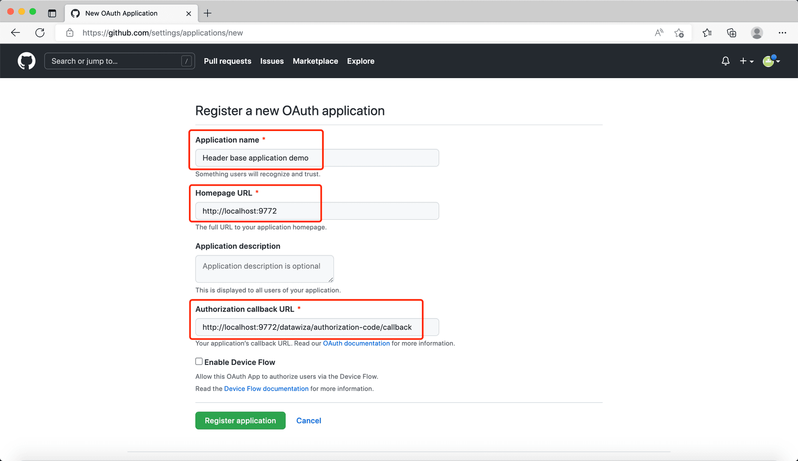Close the New OAuth Application tab
The width and height of the screenshot is (798, 461).
click(189, 13)
